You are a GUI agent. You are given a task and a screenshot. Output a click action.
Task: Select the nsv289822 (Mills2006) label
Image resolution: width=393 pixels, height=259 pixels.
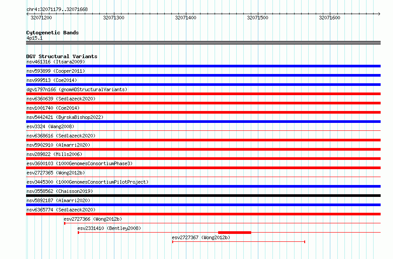pyautogui.click(x=54, y=154)
